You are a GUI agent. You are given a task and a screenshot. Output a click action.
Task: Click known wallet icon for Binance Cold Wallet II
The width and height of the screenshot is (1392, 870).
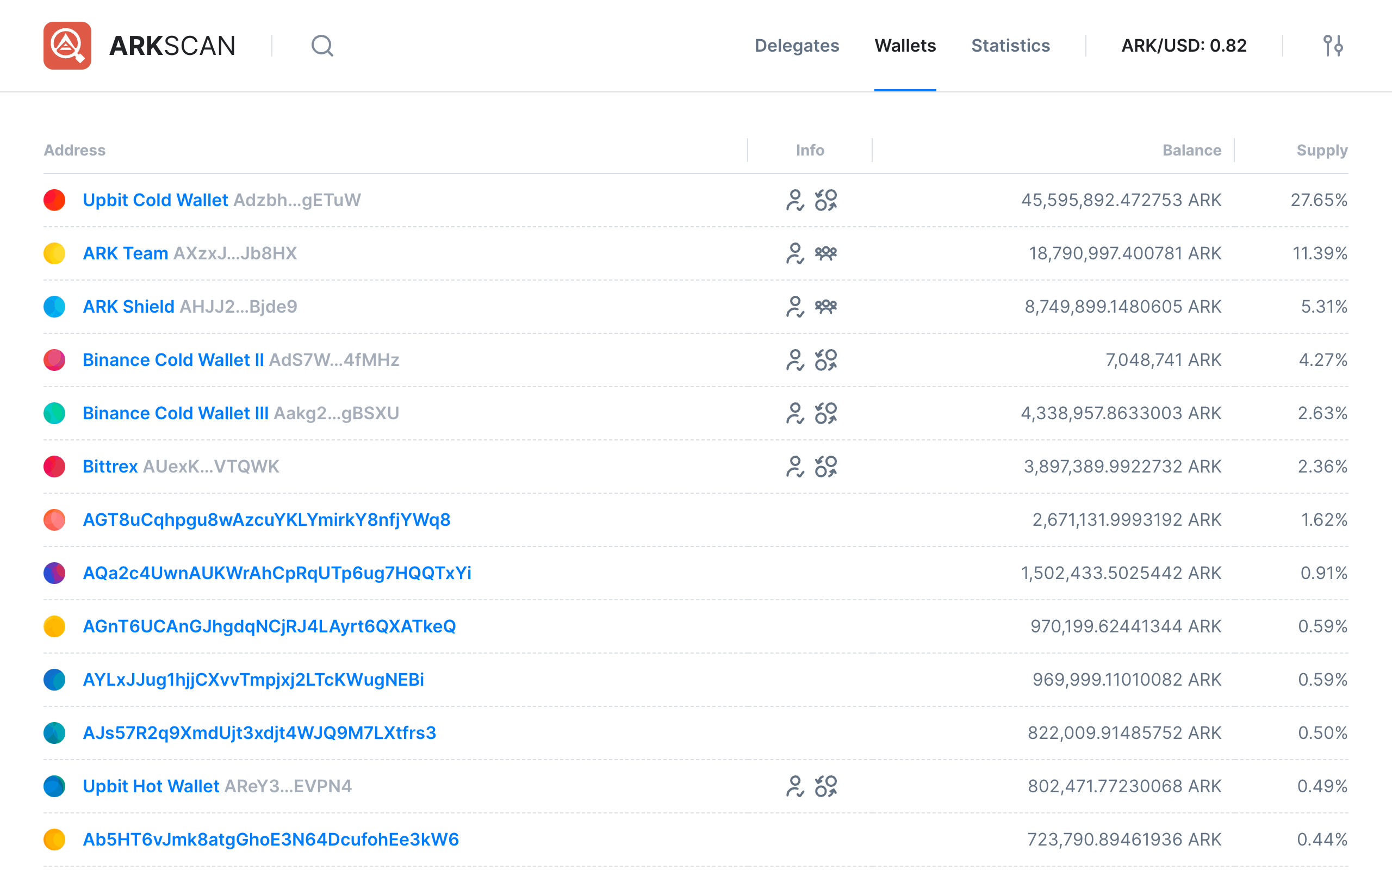[x=795, y=360]
